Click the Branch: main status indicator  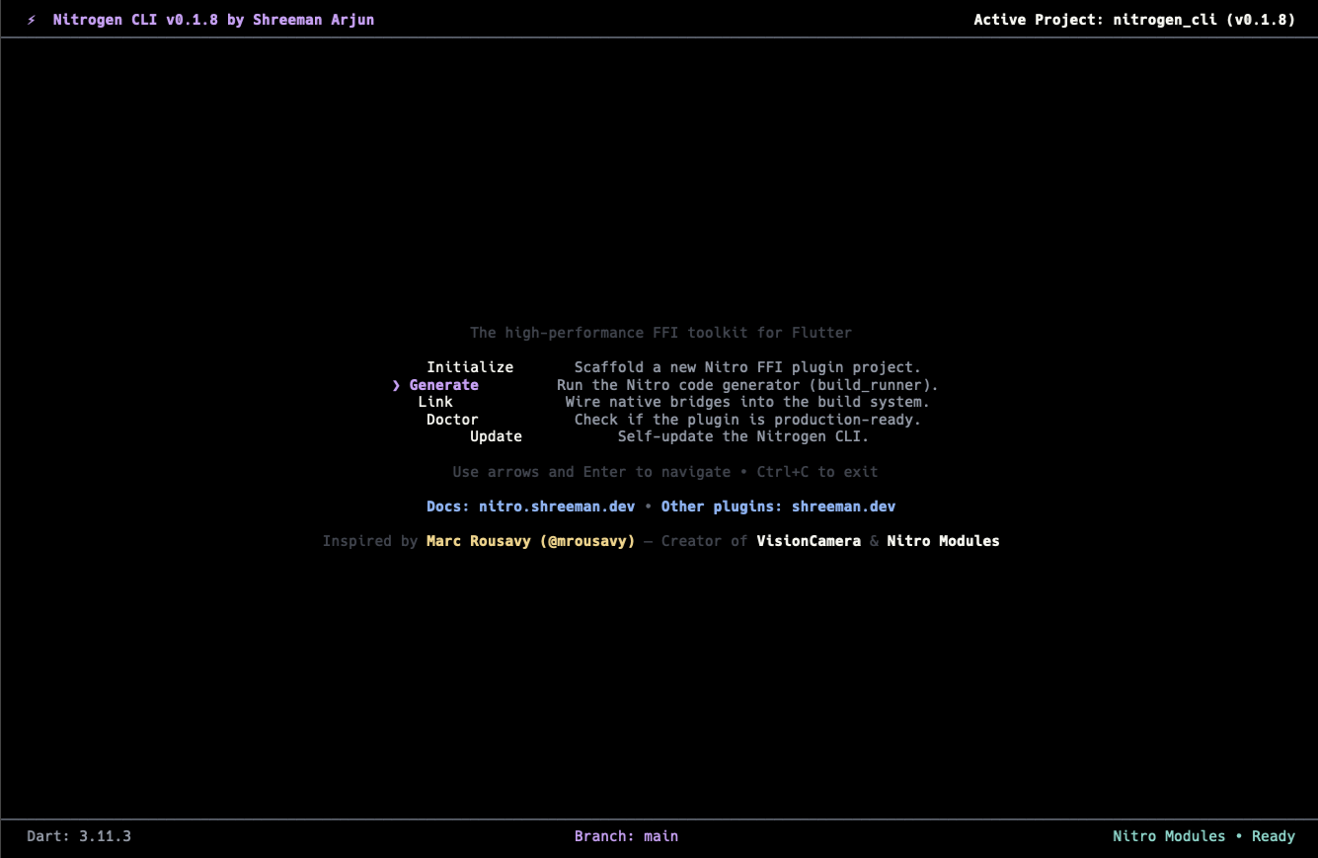[x=626, y=836]
